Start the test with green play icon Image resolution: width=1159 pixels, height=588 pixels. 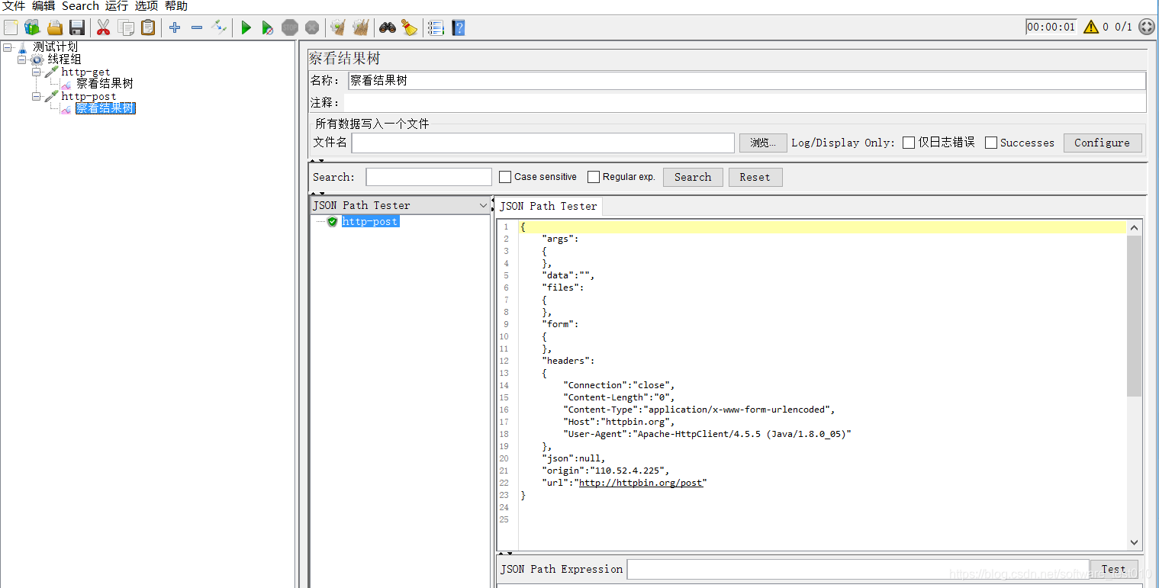(x=246, y=28)
